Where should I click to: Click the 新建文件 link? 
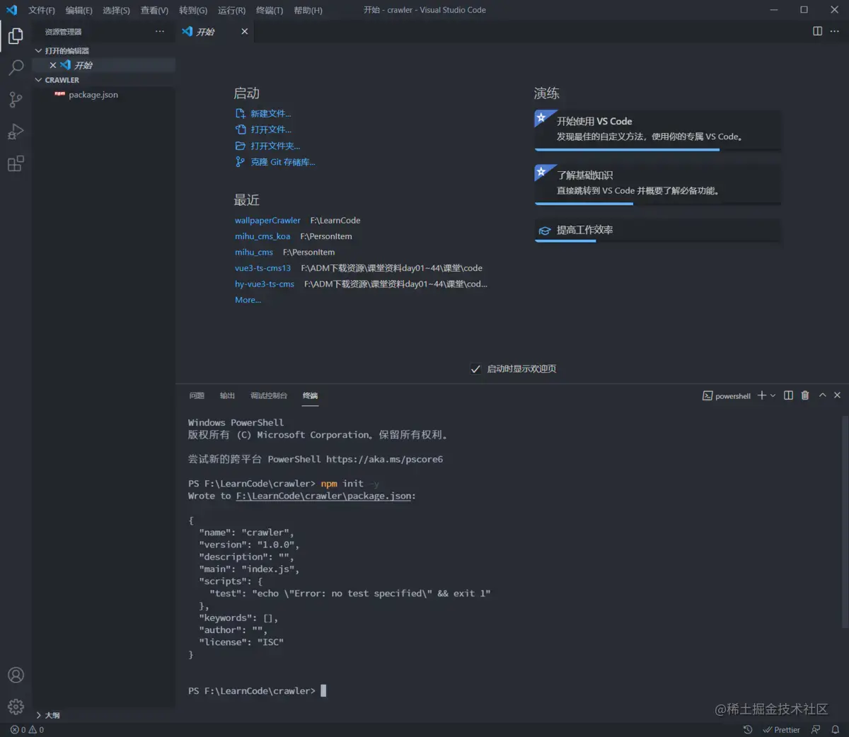pos(263,114)
